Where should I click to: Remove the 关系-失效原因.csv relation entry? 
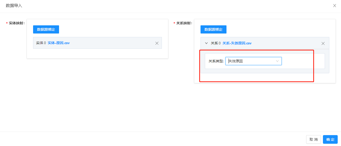click(x=323, y=43)
